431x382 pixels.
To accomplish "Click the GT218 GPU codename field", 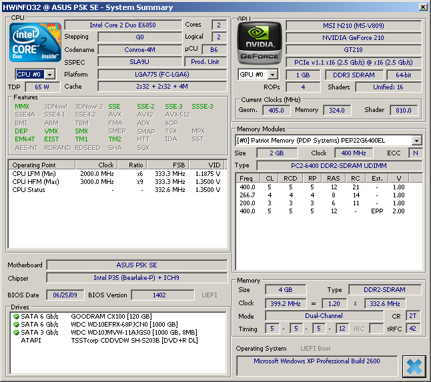I will click(354, 50).
